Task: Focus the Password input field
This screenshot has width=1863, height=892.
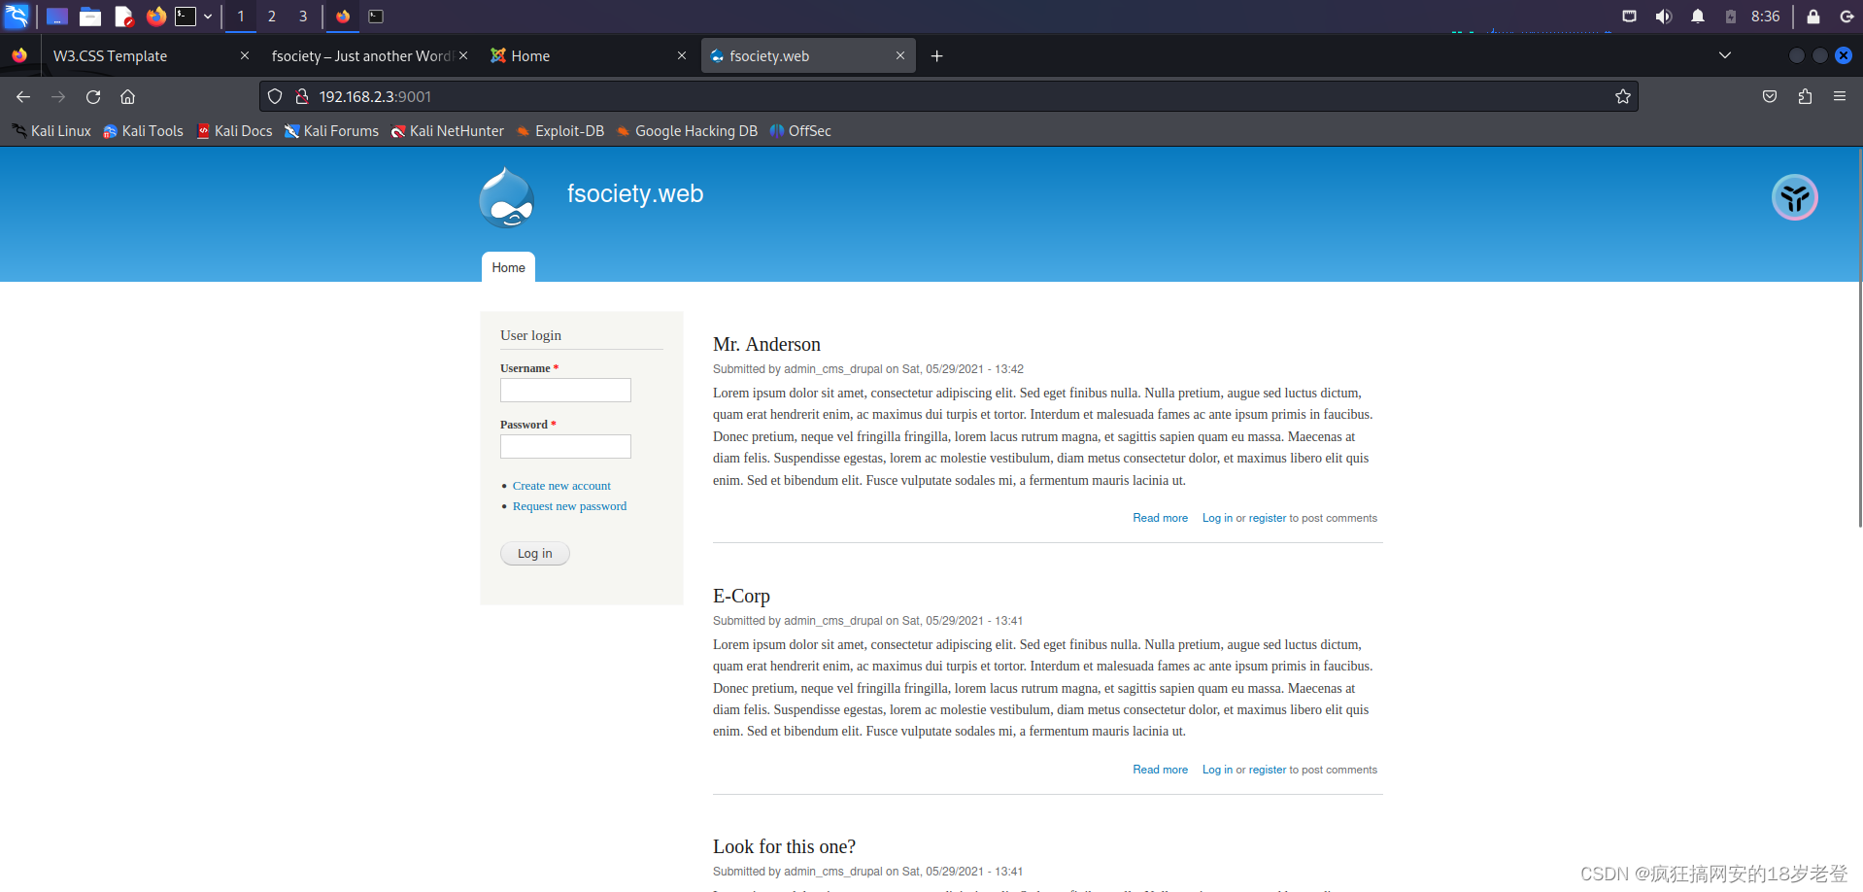Action: [565, 446]
